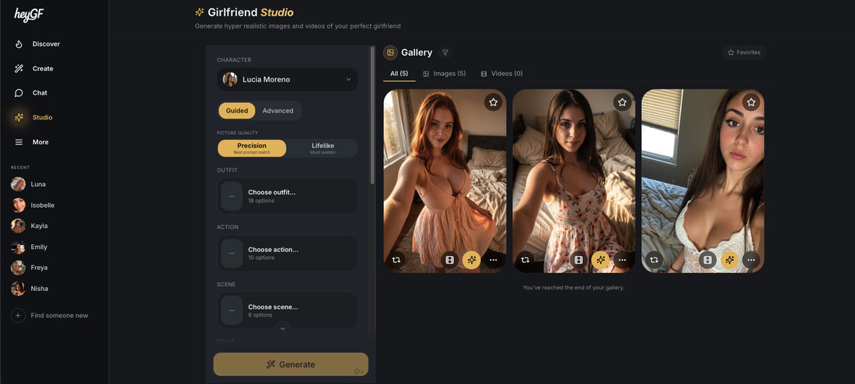The image size is (855, 384).
Task: Create video from peach dress image
Action: pos(450,260)
